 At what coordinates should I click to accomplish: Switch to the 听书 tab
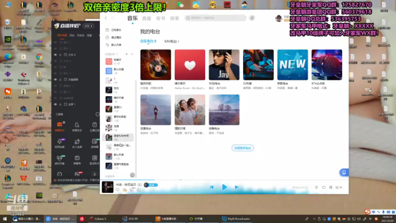(x=160, y=18)
